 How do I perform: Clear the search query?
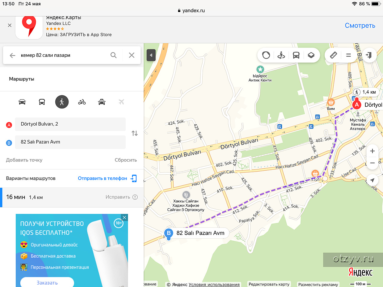point(132,55)
